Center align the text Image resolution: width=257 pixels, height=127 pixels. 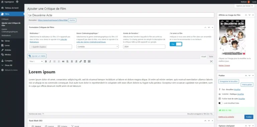(72, 61)
